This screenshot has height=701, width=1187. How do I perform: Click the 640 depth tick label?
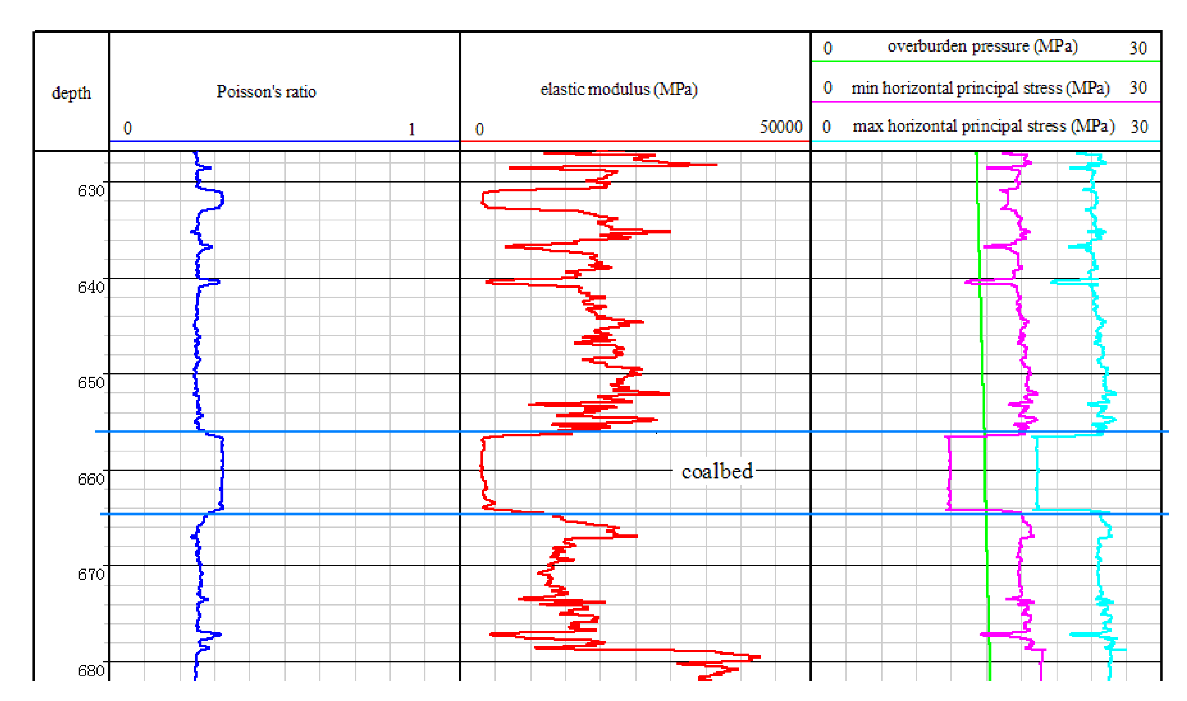point(90,287)
